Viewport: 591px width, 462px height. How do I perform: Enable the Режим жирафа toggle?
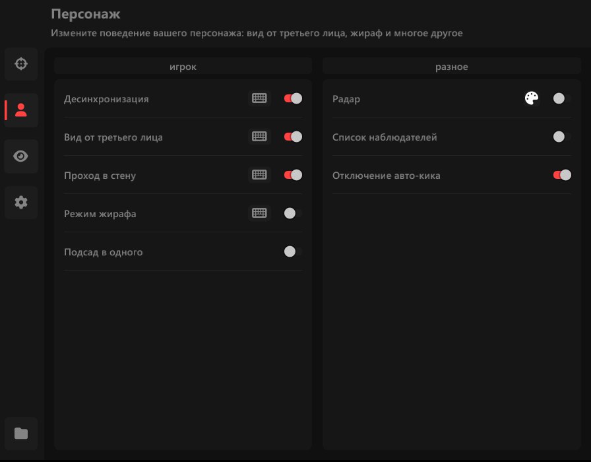tap(293, 213)
